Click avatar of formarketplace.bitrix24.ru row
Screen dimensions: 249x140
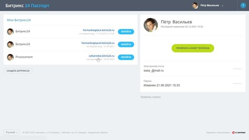pos(10,31)
